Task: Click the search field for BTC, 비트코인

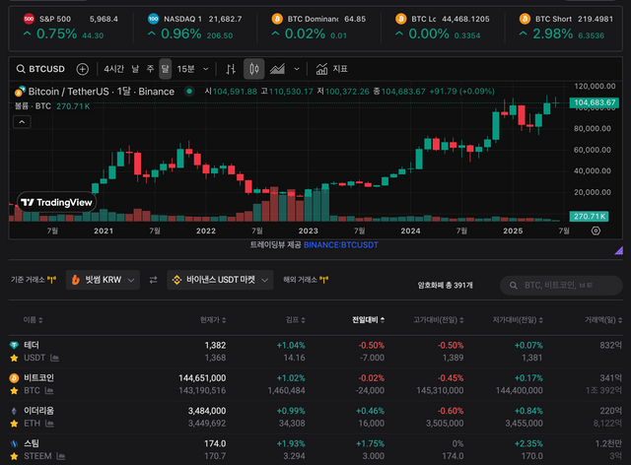Action: tap(561, 285)
